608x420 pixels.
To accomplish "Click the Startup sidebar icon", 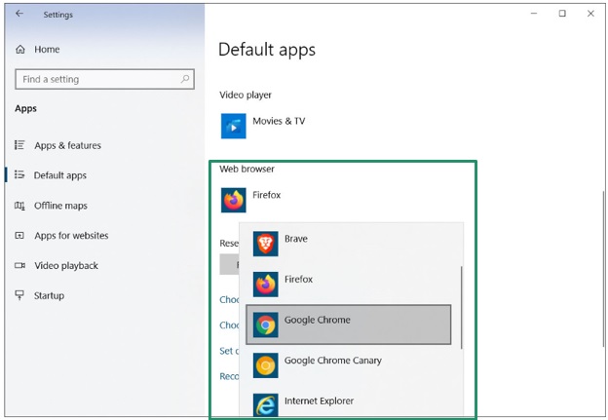I will [x=19, y=295].
